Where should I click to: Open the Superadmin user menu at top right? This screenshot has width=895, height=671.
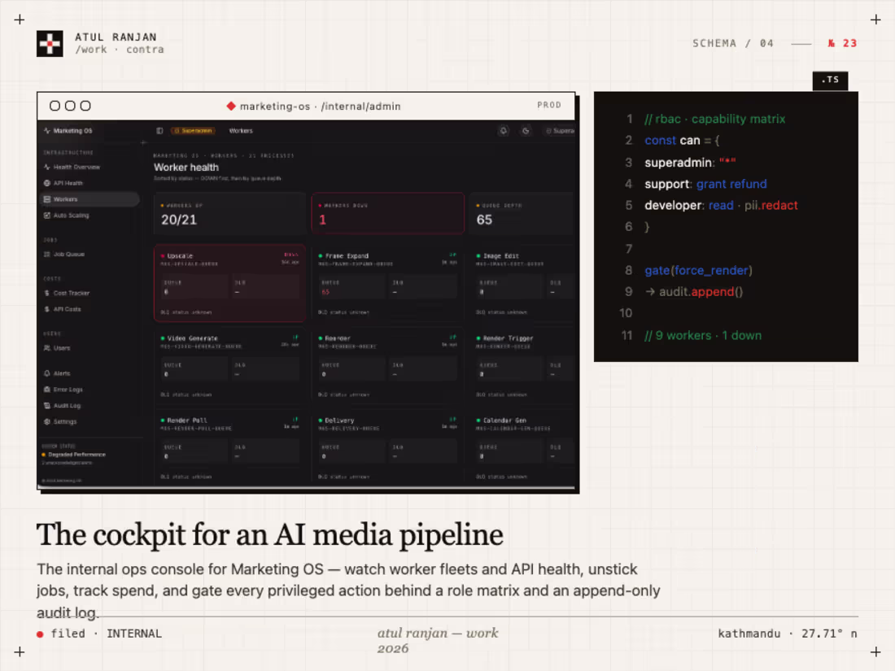coord(560,131)
